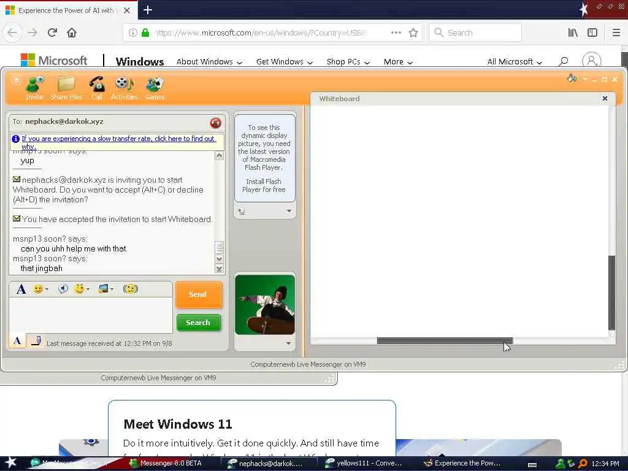Click the voice clip speaker icon
The height and width of the screenshot is (471, 628).
[x=63, y=289]
